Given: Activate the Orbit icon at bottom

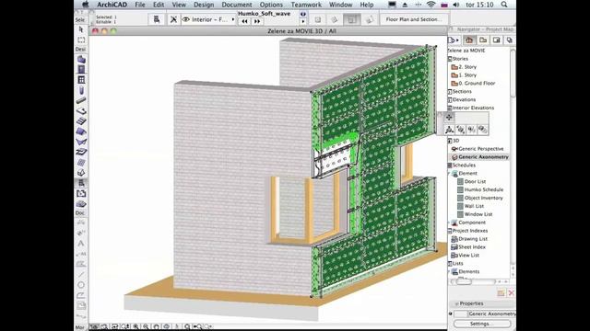Looking at the screenshot, I should tap(166, 327).
